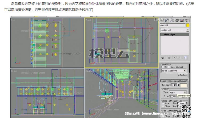The height and width of the screenshot is (118, 200).
Task: Click the Top viewport label
Action: pyautogui.click(x=13, y=20)
